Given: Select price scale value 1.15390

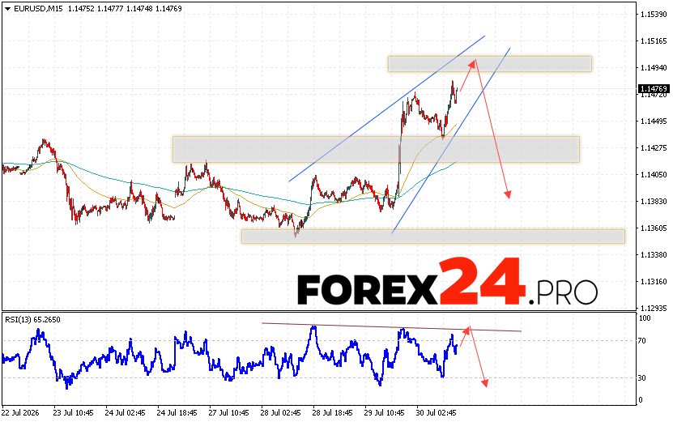Looking at the screenshot, I should pos(654,15).
